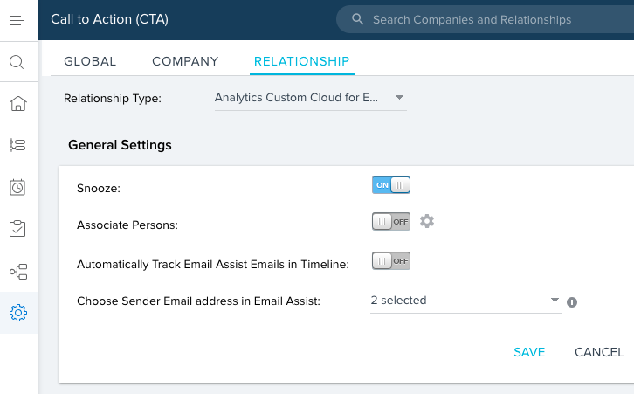Open the task list sidebar icon

(x=17, y=145)
